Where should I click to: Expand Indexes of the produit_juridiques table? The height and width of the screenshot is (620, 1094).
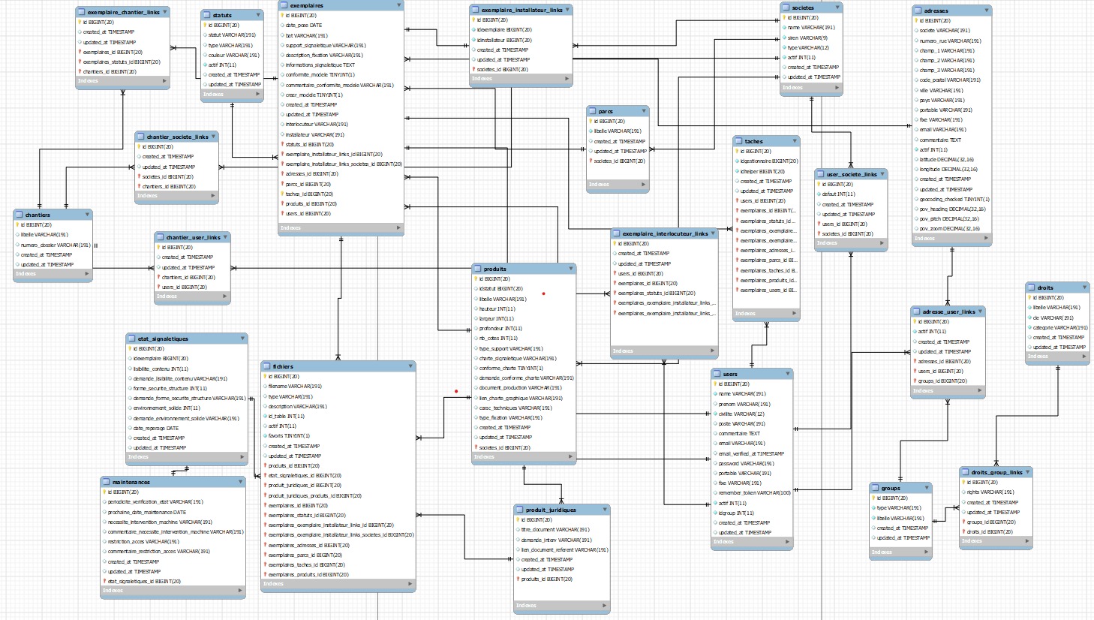(x=605, y=605)
